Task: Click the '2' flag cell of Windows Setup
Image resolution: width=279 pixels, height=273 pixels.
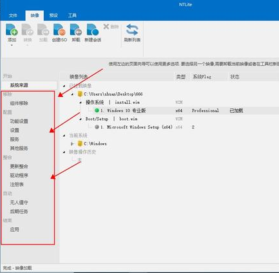Action: click(193, 127)
